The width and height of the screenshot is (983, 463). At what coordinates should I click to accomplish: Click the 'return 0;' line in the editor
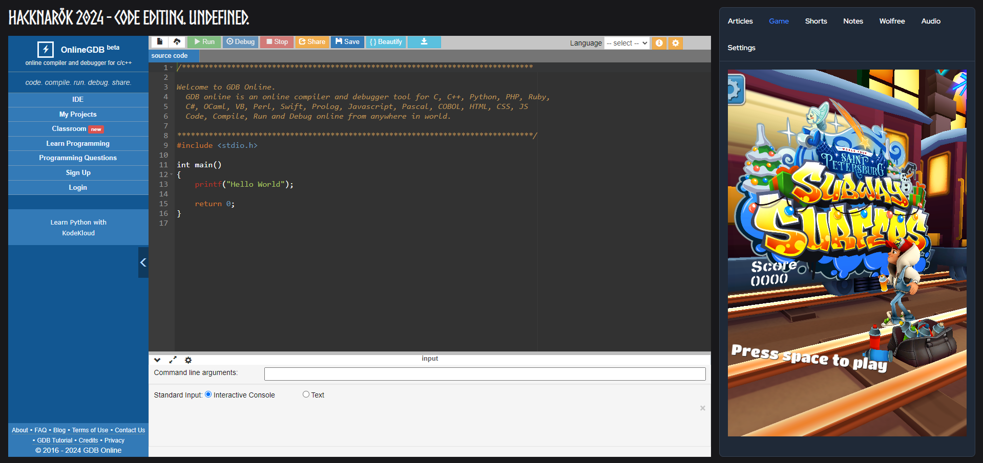tap(215, 204)
